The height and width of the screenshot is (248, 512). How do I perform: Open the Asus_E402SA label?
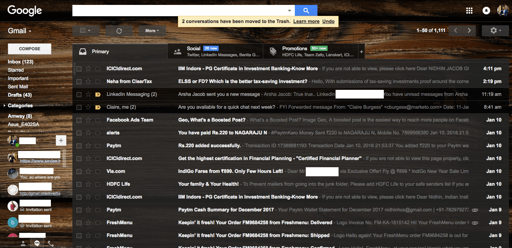tap(23, 124)
